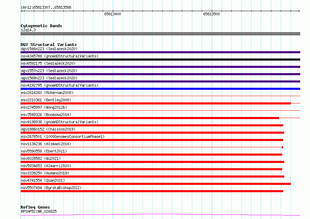The height and width of the screenshot is (219, 310).
Task: Click the RefSeq Genes track title
Action: (x=35, y=207)
